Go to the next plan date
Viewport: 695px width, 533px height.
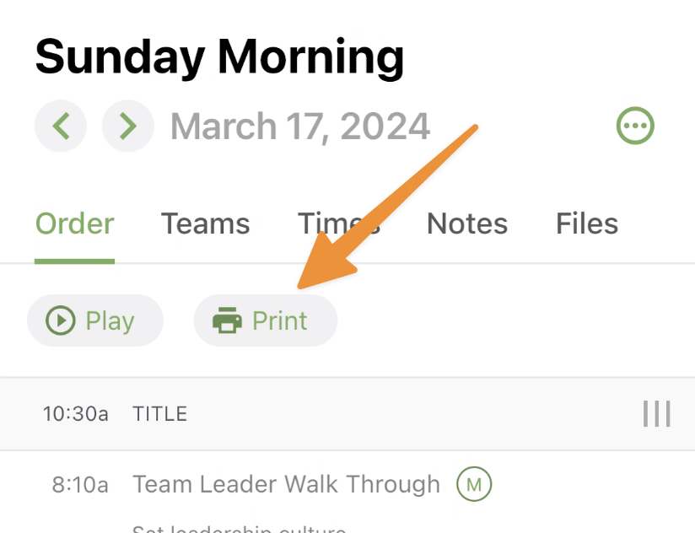coord(128,126)
